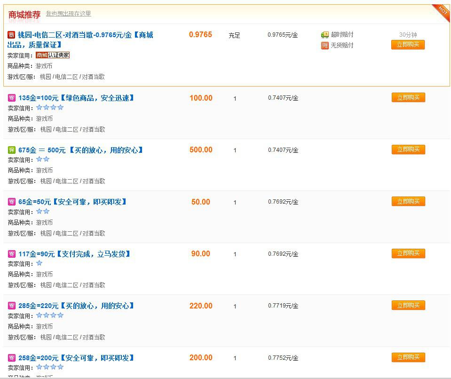The width and height of the screenshot is (451, 379).
Task: Click the stock status text 充足
Action: (234, 35)
